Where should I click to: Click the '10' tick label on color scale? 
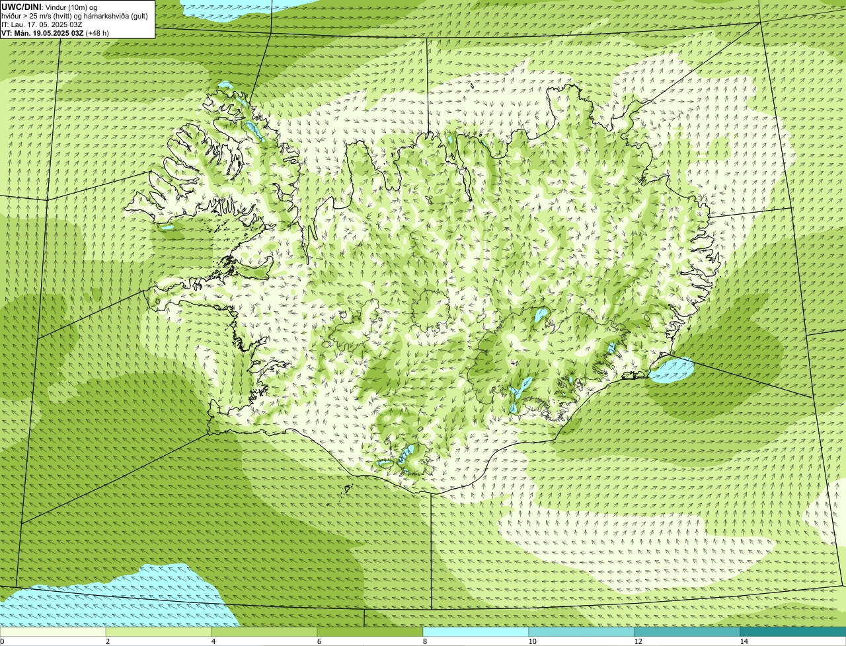532,641
